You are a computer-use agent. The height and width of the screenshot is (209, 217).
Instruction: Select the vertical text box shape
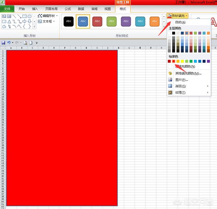9,16
